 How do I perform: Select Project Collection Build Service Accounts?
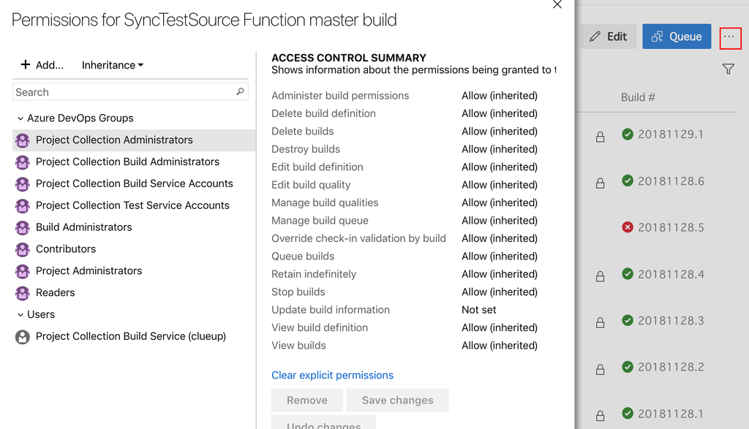135,183
